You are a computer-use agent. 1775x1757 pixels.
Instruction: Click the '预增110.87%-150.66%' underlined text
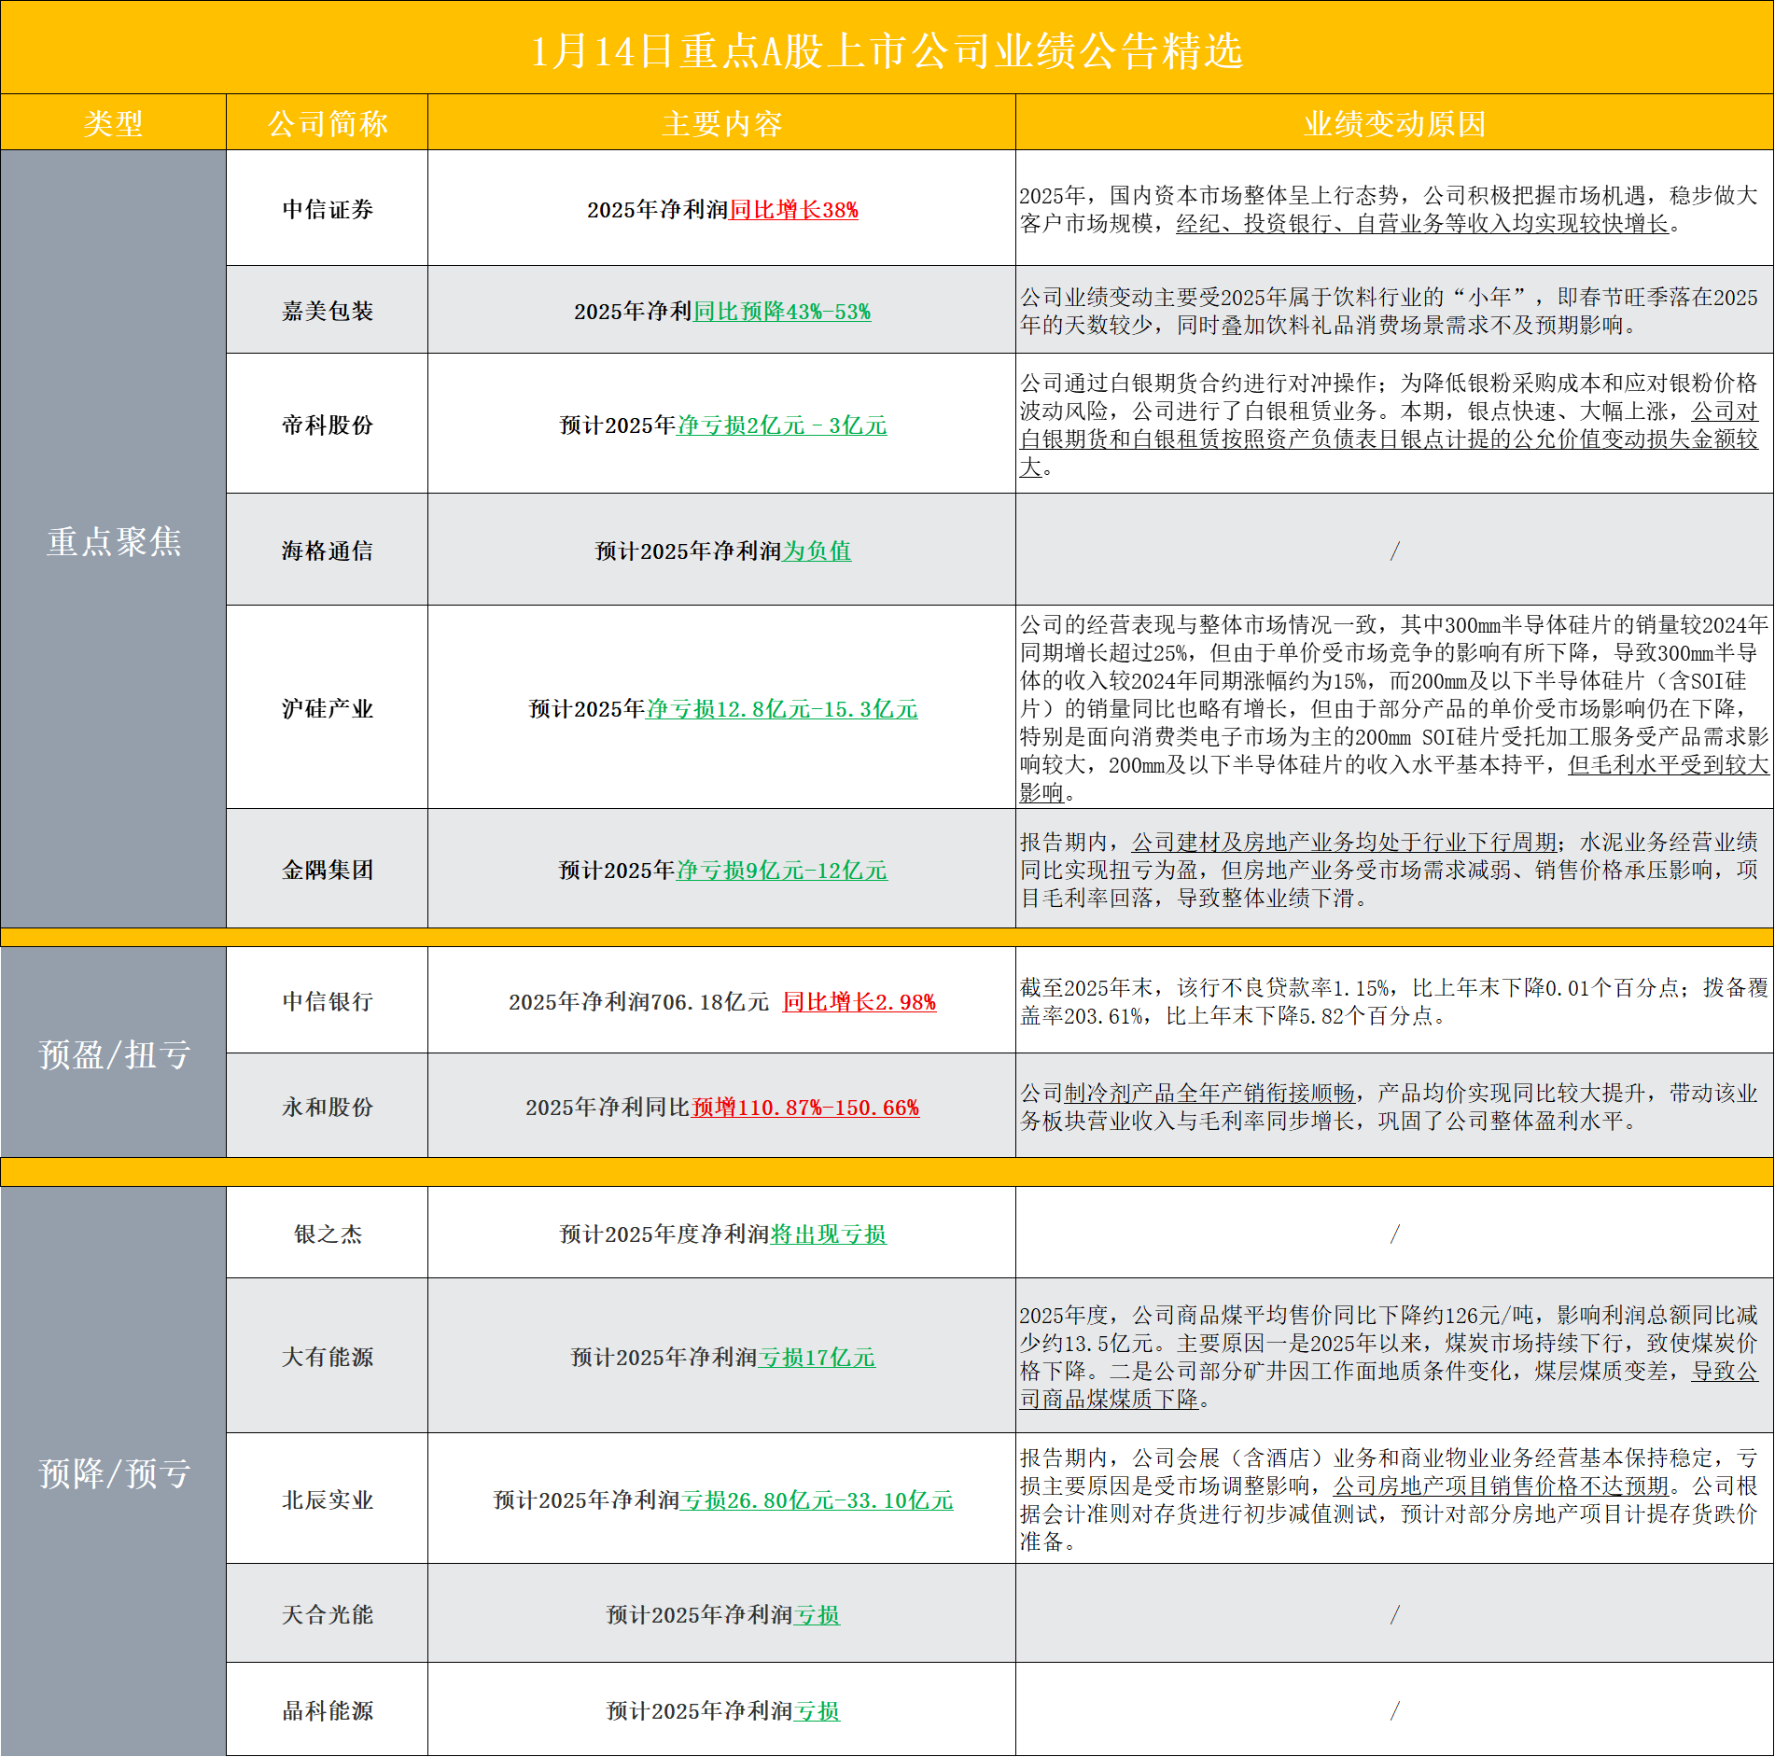805,1108
